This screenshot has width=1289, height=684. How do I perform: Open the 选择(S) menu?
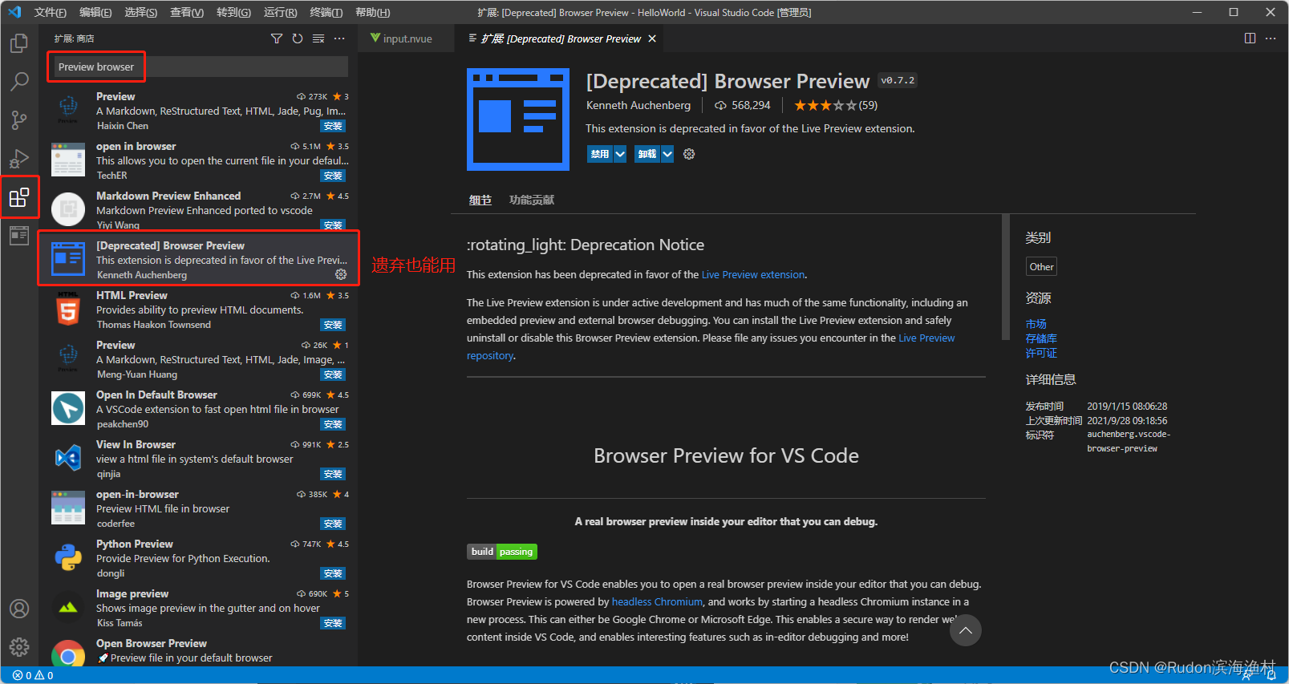tap(141, 12)
